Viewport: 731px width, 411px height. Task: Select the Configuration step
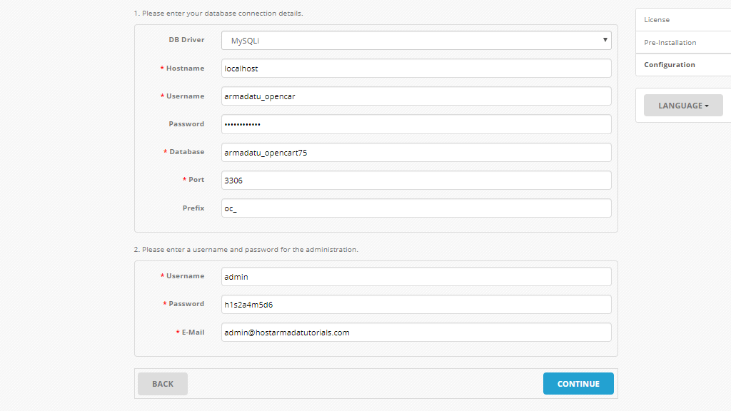[x=669, y=64]
